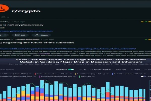Viewport: 151px width, 101px height.
Task: Toggle visibility of bitcoin Social Volume metric
Action: [x=30, y=74]
